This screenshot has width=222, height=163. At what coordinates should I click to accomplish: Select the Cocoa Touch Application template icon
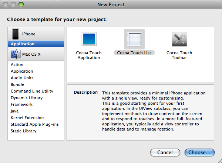click(x=89, y=39)
